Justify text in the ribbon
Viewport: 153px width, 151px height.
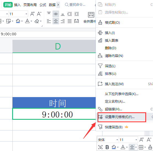70,21
